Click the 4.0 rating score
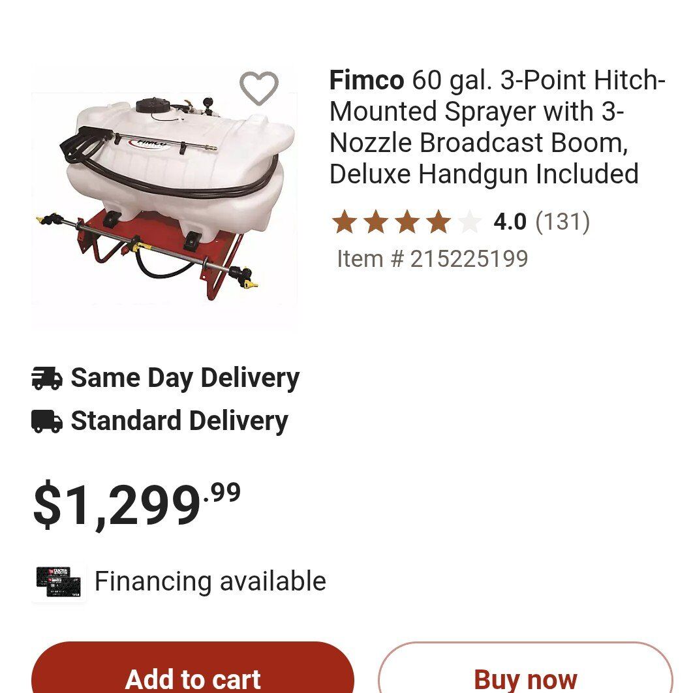Image resolution: width=693 pixels, height=693 pixels. point(510,223)
